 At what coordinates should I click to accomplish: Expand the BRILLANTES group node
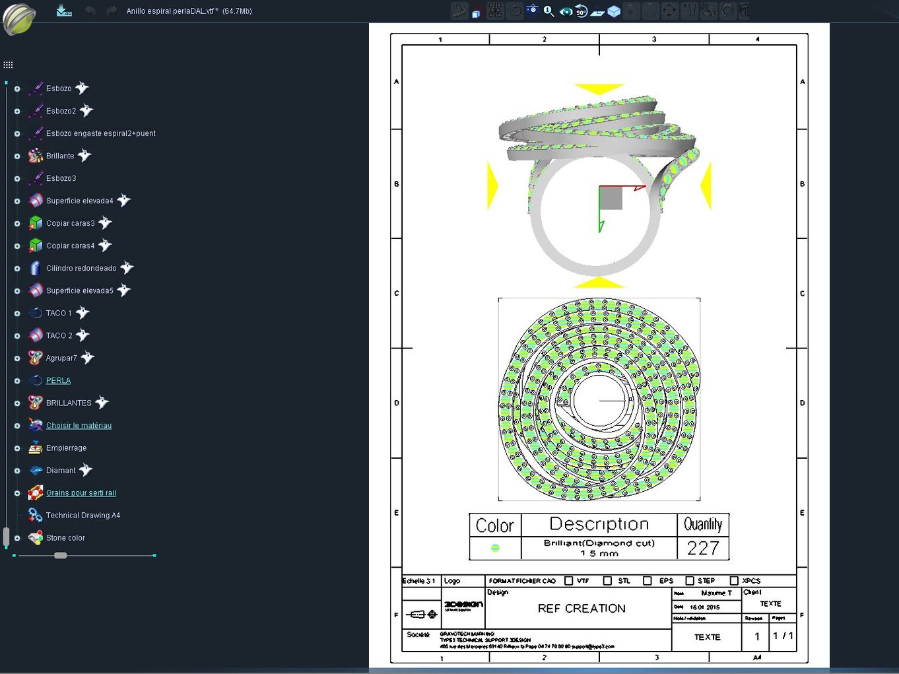tap(17, 403)
